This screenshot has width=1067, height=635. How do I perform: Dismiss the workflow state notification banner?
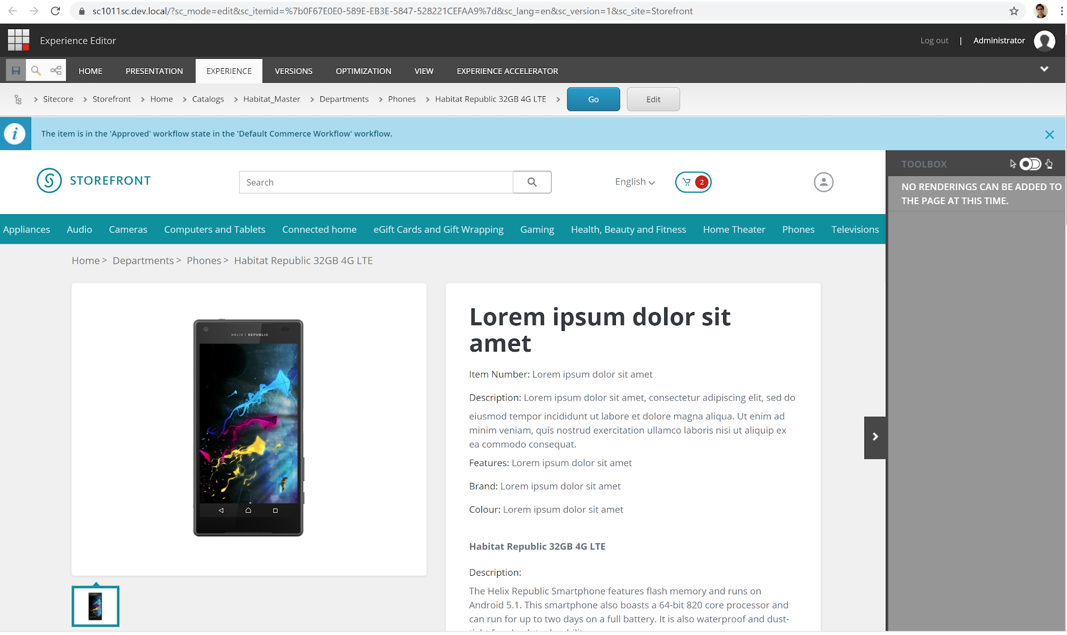pyautogui.click(x=1049, y=134)
